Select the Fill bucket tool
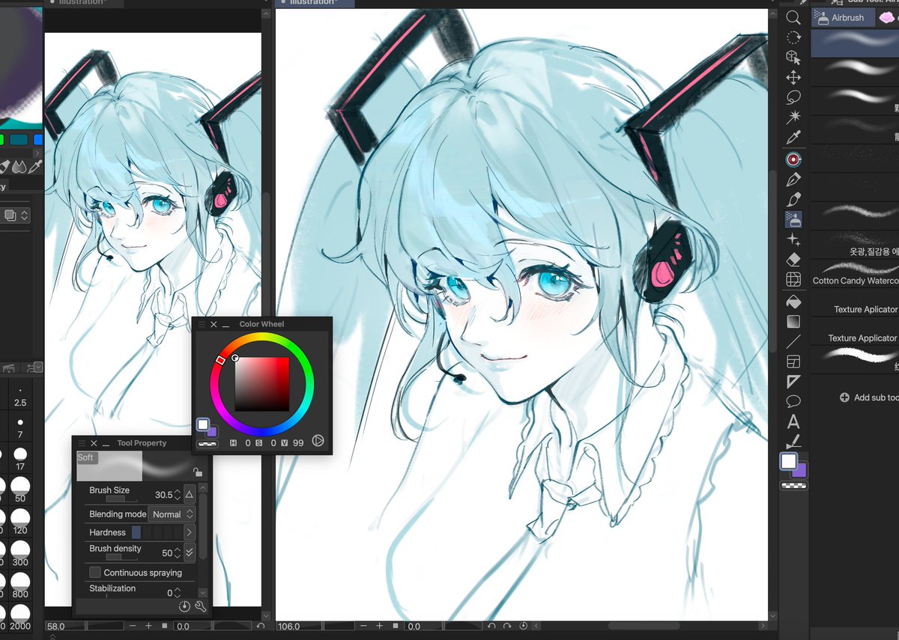Viewport: 899px width, 640px height. pos(793,302)
